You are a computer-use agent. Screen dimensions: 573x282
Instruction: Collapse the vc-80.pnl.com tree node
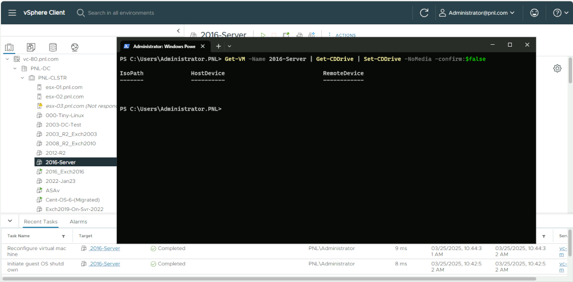[x=7, y=59]
